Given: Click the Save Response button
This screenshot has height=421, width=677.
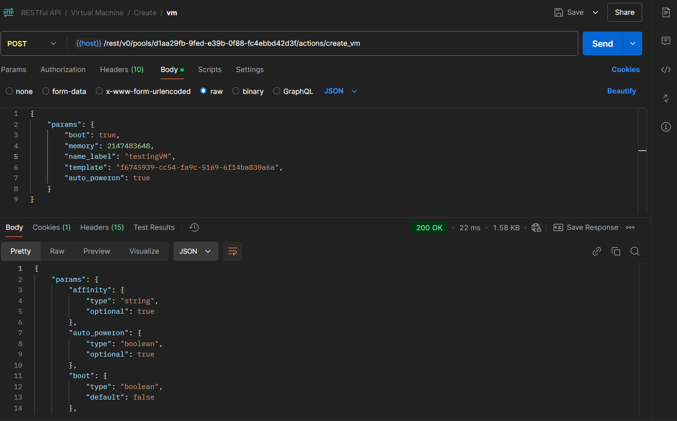Looking at the screenshot, I should click(586, 227).
